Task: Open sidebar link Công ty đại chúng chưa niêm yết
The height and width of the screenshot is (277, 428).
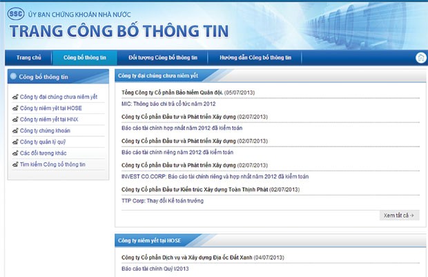Action: (59, 97)
